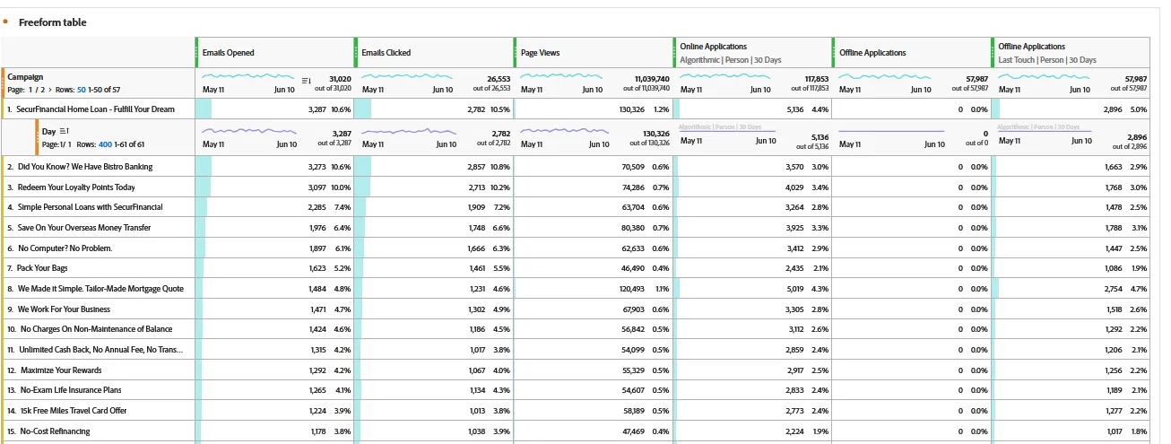Select row We Made It Simple. Tailor-Made Mortgage Quote
The image size is (1171, 444).
coord(100,289)
